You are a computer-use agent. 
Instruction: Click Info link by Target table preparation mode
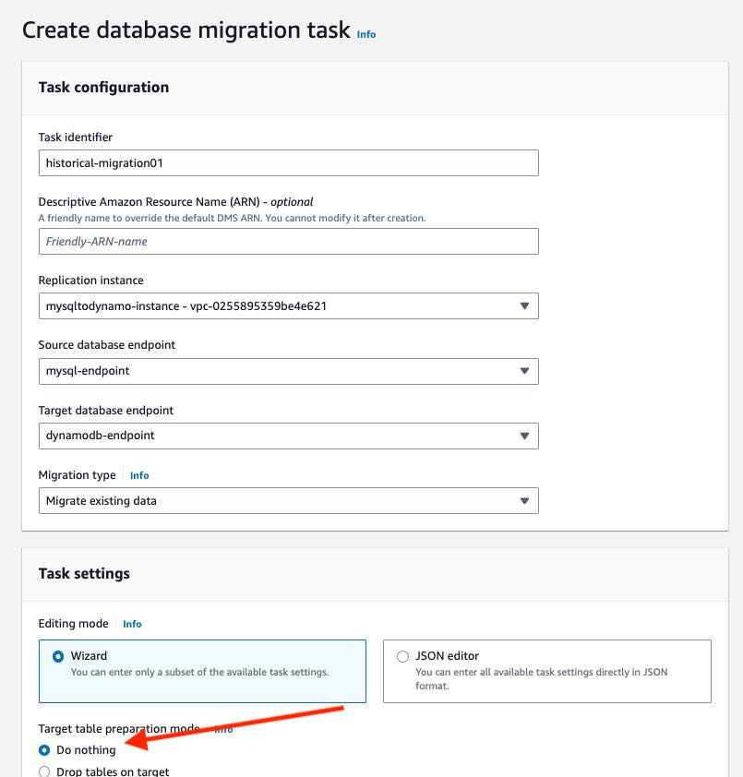click(223, 729)
